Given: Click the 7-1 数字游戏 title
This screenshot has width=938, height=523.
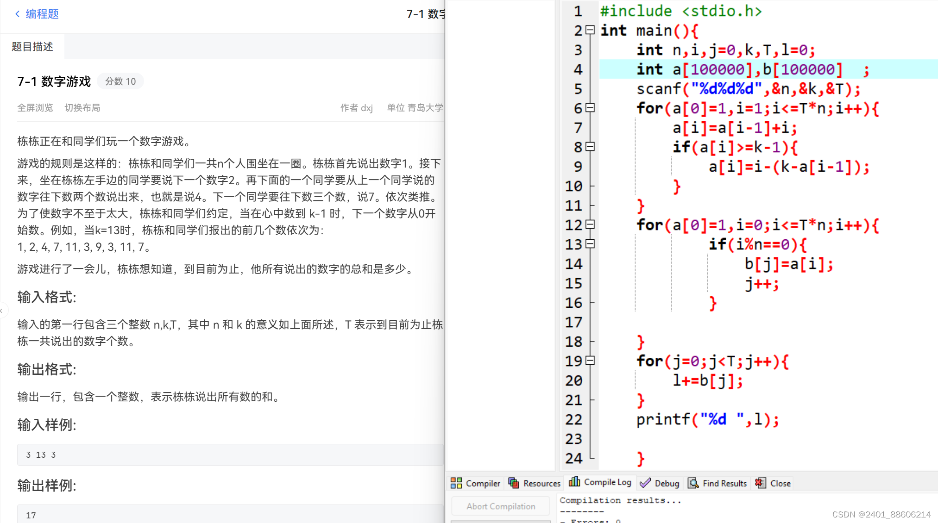Looking at the screenshot, I should pos(54,81).
